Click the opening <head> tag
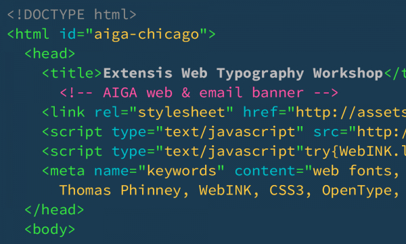Viewport: 406px width, 244px height. click(x=49, y=54)
